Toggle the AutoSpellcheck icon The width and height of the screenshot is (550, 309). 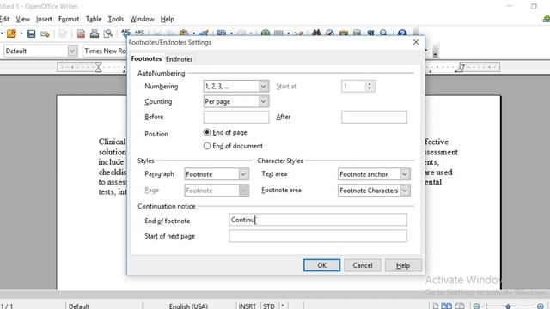pyautogui.click(x=139, y=33)
